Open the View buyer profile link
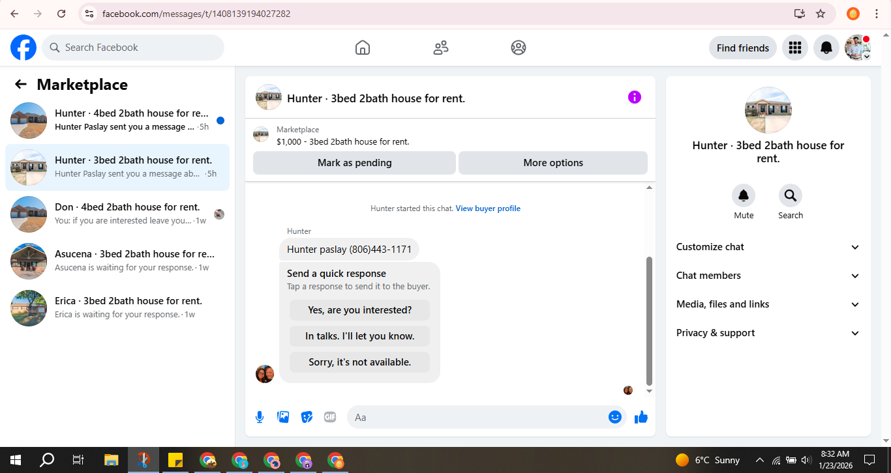The image size is (891, 473). [488, 208]
